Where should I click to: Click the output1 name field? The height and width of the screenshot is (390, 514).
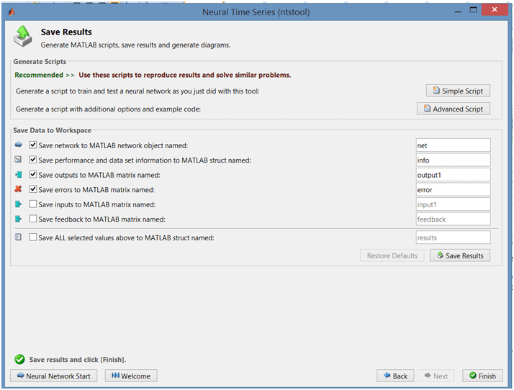[453, 175]
